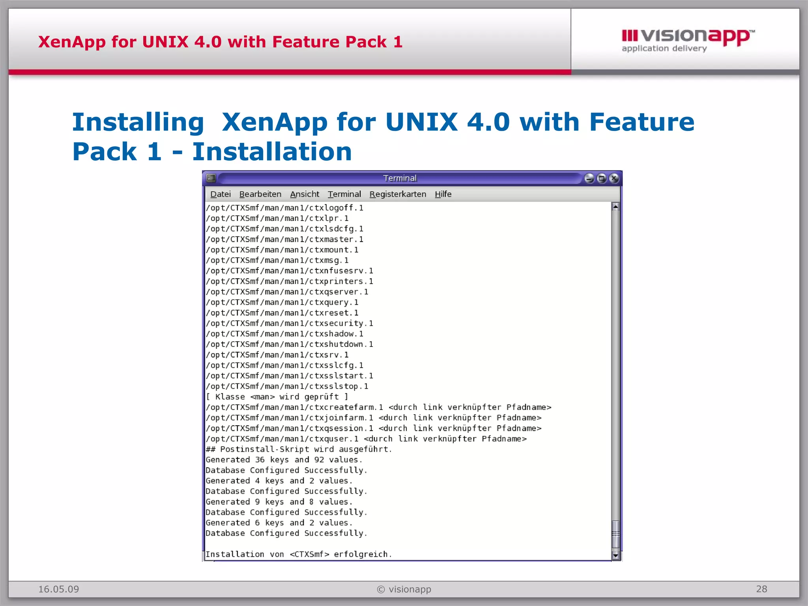The height and width of the screenshot is (606, 808).
Task: Click line ending ctxsrv.1
Action: (x=277, y=355)
